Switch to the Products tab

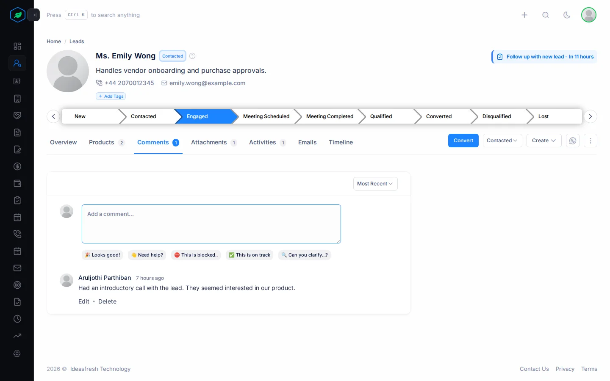[x=107, y=142]
